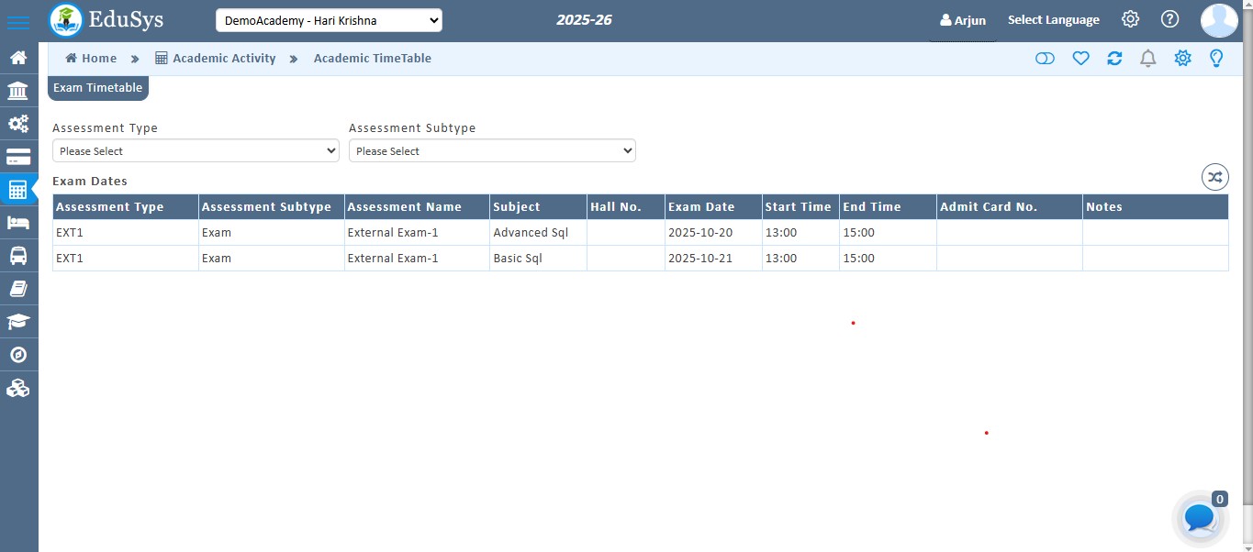Open the transport bus module in sidebar
Viewport: 1253px width, 552px height.
(18, 256)
